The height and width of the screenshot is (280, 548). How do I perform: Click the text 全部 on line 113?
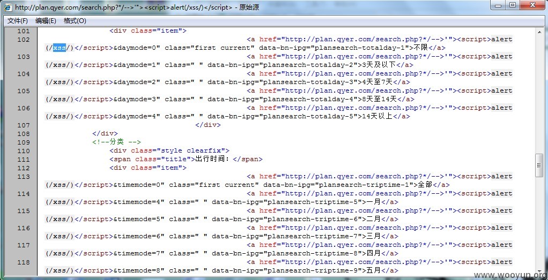(x=425, y=185)
